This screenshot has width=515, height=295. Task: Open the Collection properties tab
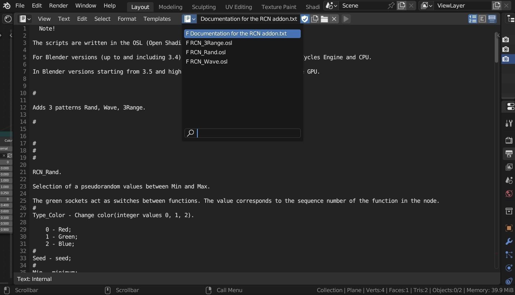509,211
